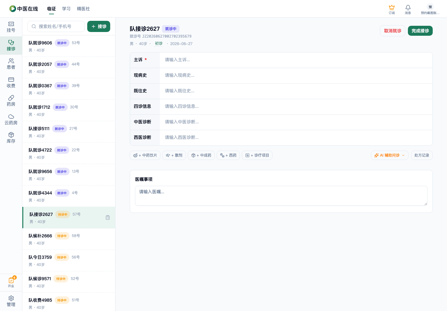Image resolution: width=447 pixels, height=311 pixels.
Task: Click the clipboard icon on 队接诊2627 row
Action: click(108, 217)
